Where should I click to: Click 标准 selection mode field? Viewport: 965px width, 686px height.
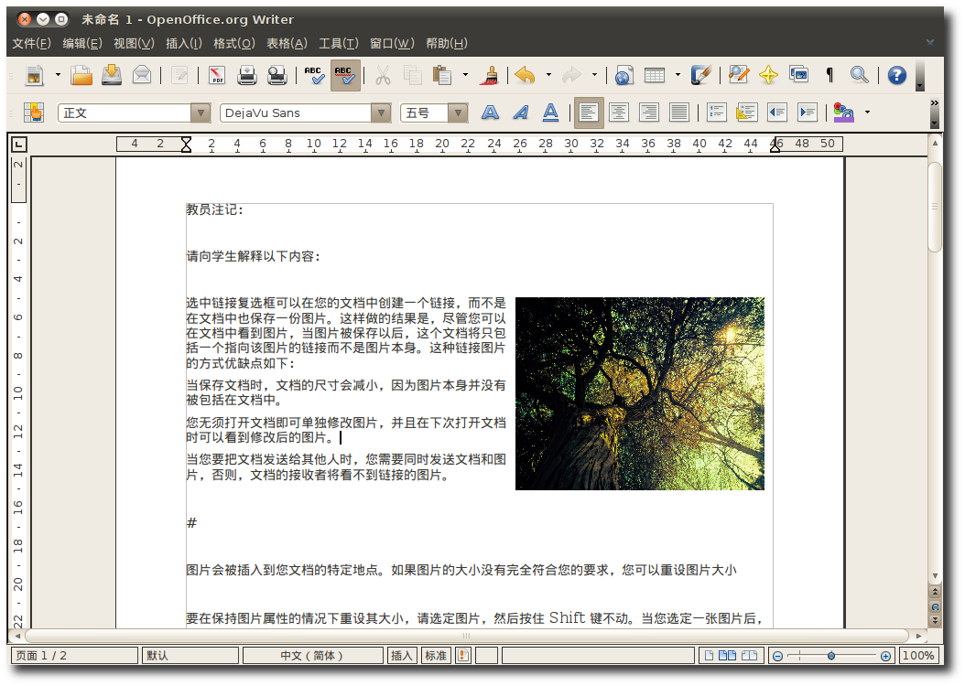coord(436,656)
